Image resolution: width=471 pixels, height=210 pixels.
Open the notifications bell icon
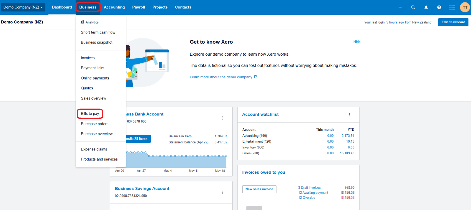426,7
